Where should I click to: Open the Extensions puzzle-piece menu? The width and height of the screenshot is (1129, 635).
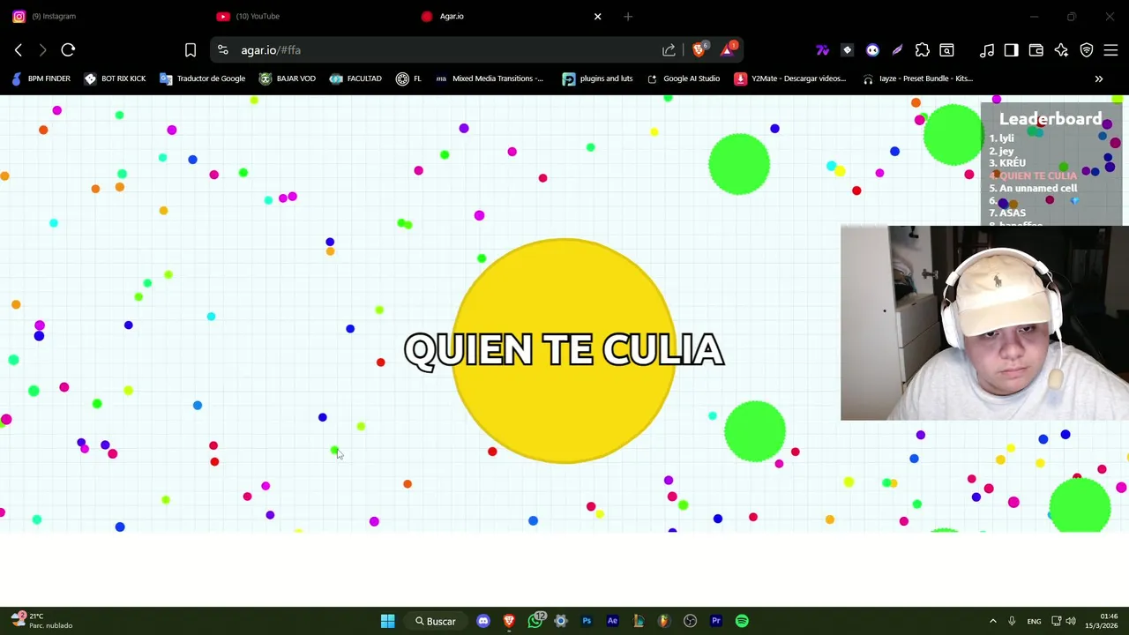(x=922, y=50)
